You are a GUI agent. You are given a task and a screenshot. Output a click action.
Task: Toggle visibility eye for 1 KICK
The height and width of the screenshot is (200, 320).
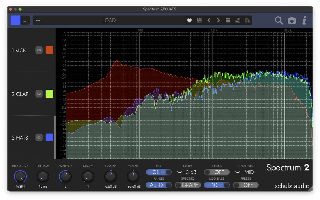point(39,50)
